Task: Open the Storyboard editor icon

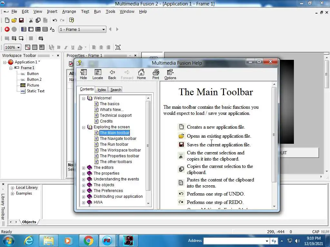Action: click(24, 29)
